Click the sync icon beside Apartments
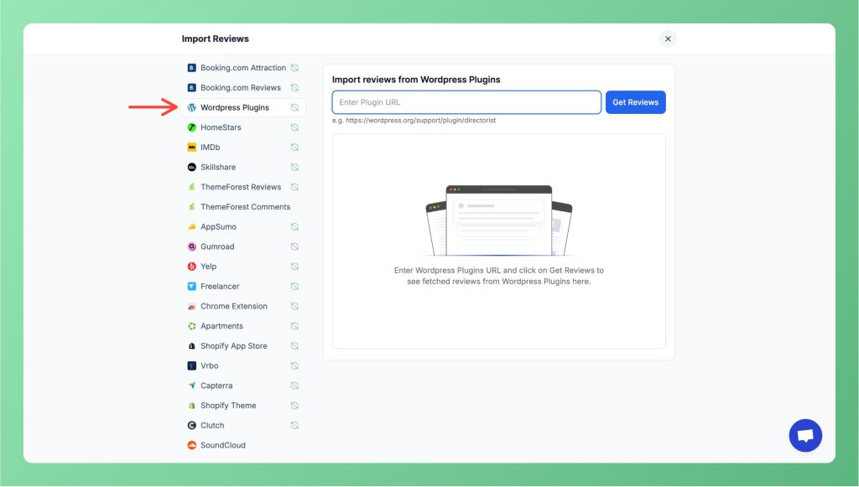Viewport: 859px width, 487px height. (x=294, y=326)
